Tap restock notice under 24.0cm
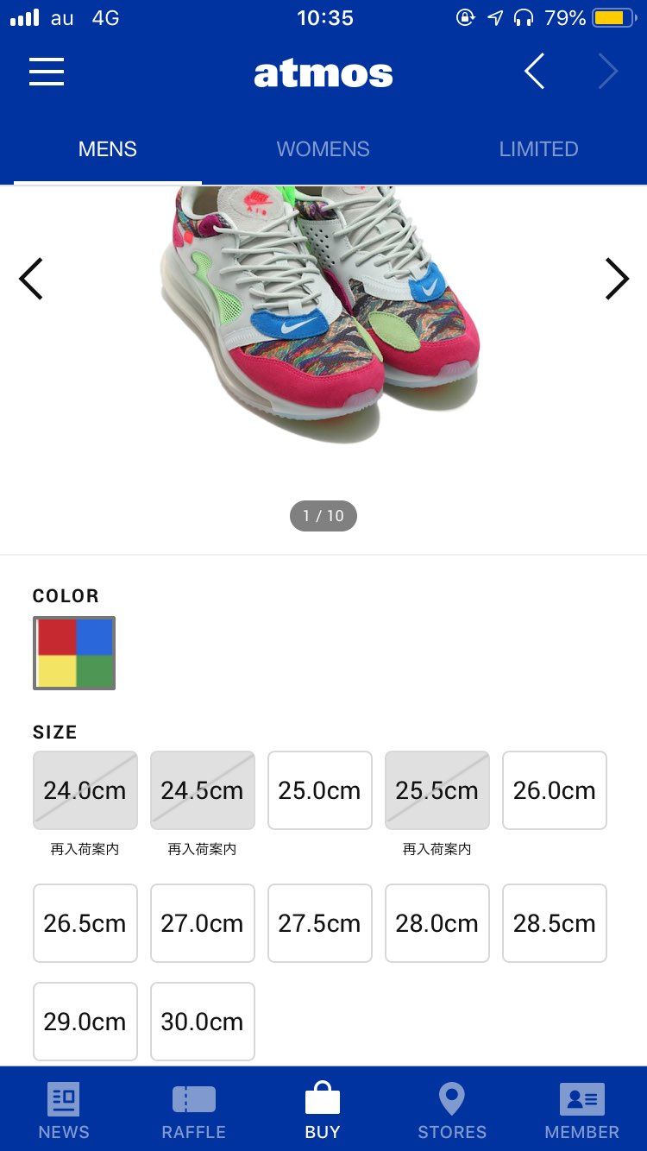The width and height of the screenshot is (647, 1151). coord(85,850)
